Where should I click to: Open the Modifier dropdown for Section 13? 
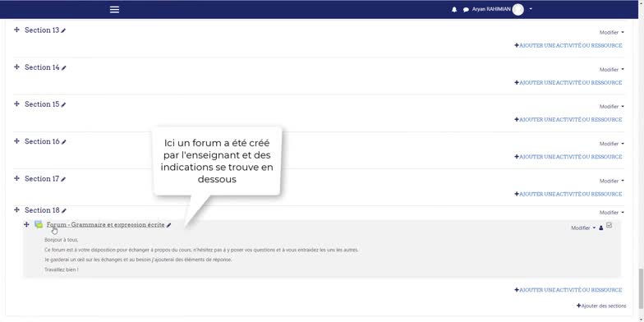(611, 33)
